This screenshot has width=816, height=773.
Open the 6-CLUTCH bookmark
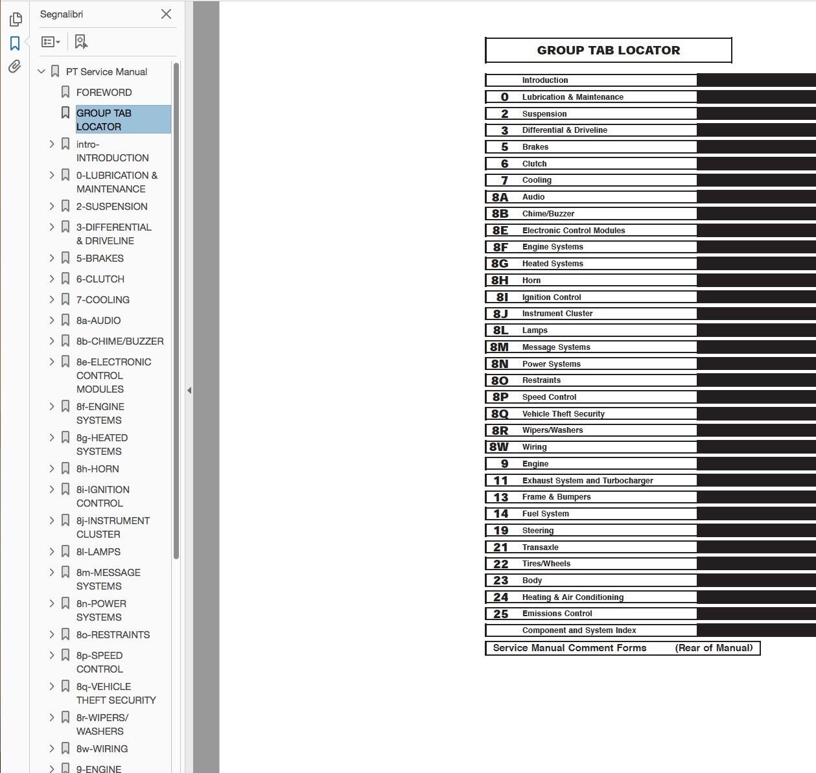pyautogui.click(x=100, y=279)
